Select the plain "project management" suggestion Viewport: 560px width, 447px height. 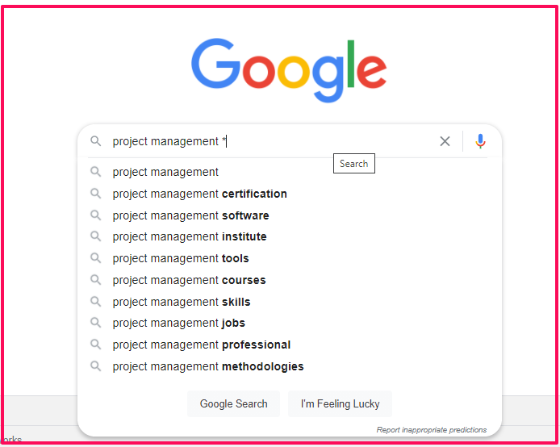click(x=165, y=172)
